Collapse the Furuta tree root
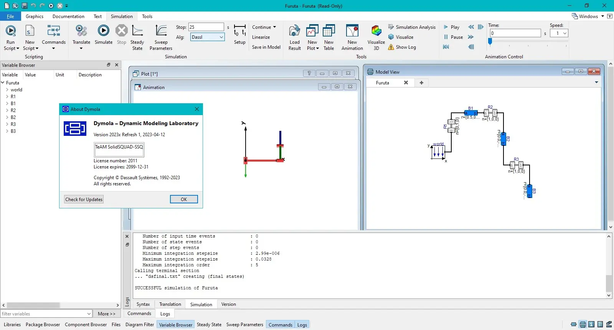614x330 pixels. (x=3, y=83)
